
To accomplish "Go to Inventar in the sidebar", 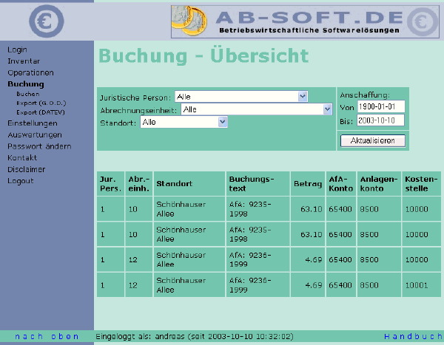I will [24, 61].
